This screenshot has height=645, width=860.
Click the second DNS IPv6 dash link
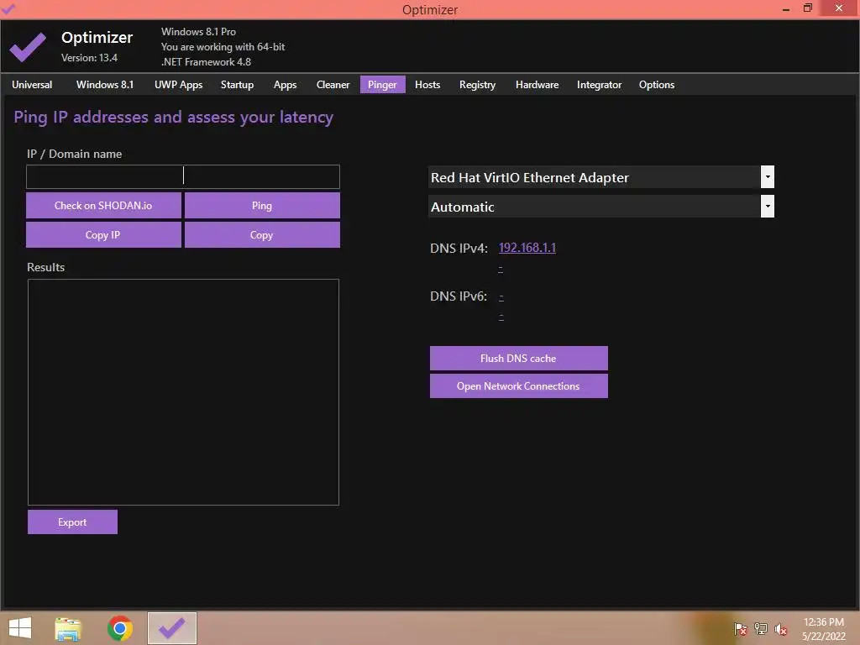pyautogui.click(x=501, y=317)
